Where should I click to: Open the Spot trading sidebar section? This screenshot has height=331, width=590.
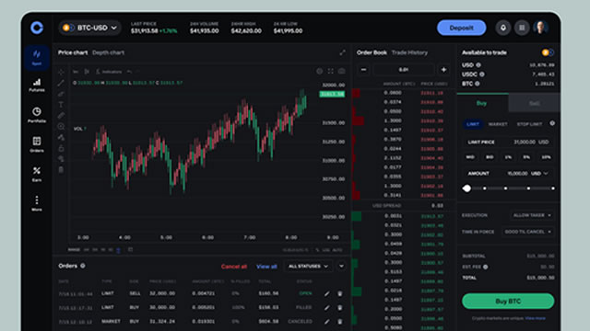(37, 57)
